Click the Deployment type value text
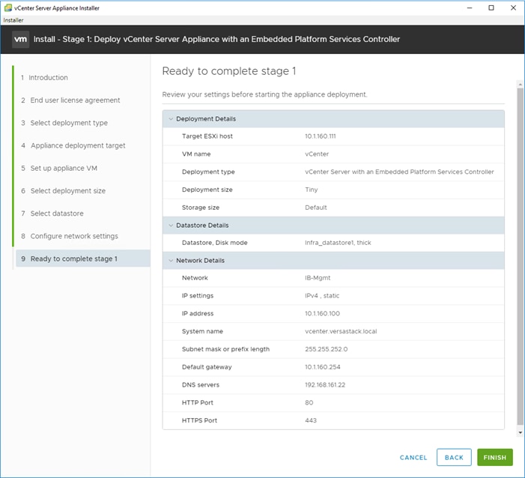Image resolution: width=525 pixels, height=478 pixels. tap(399, 172)
